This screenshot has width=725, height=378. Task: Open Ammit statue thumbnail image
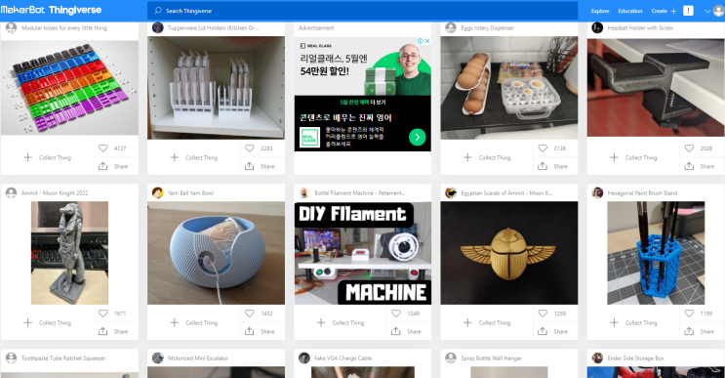[69, 253]
